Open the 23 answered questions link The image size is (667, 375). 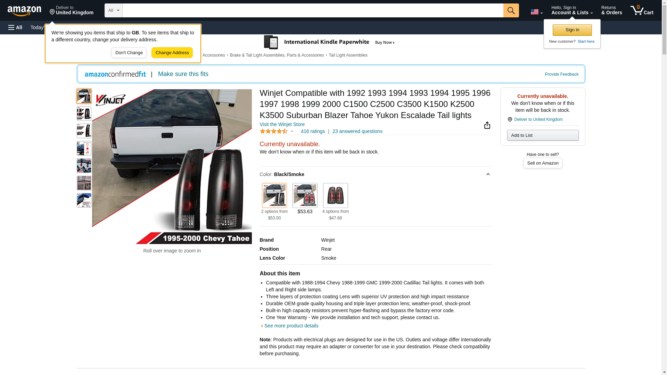pos(357,131)
